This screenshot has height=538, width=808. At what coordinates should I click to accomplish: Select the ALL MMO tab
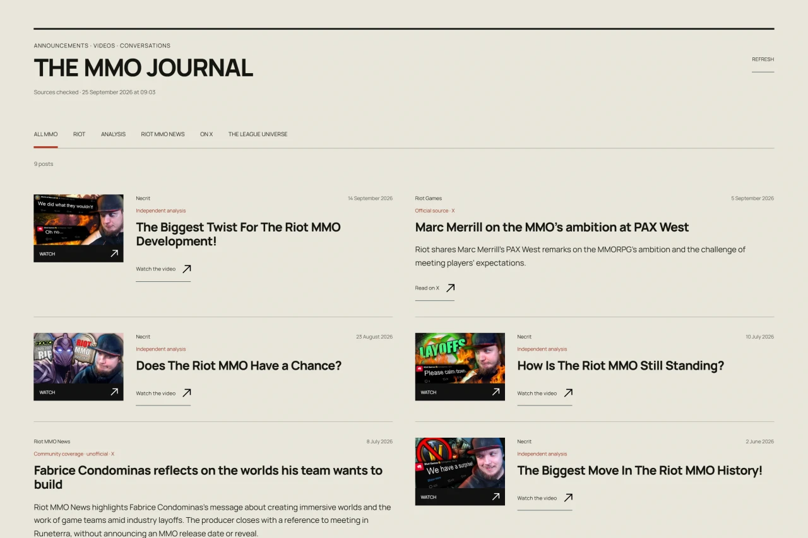(x=45, y=134)
